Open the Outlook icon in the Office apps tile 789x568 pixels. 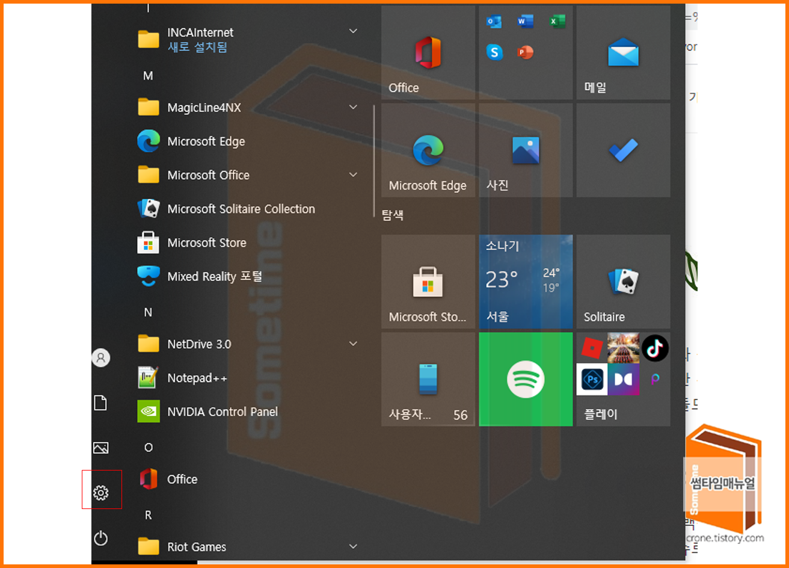coord(494,22)
